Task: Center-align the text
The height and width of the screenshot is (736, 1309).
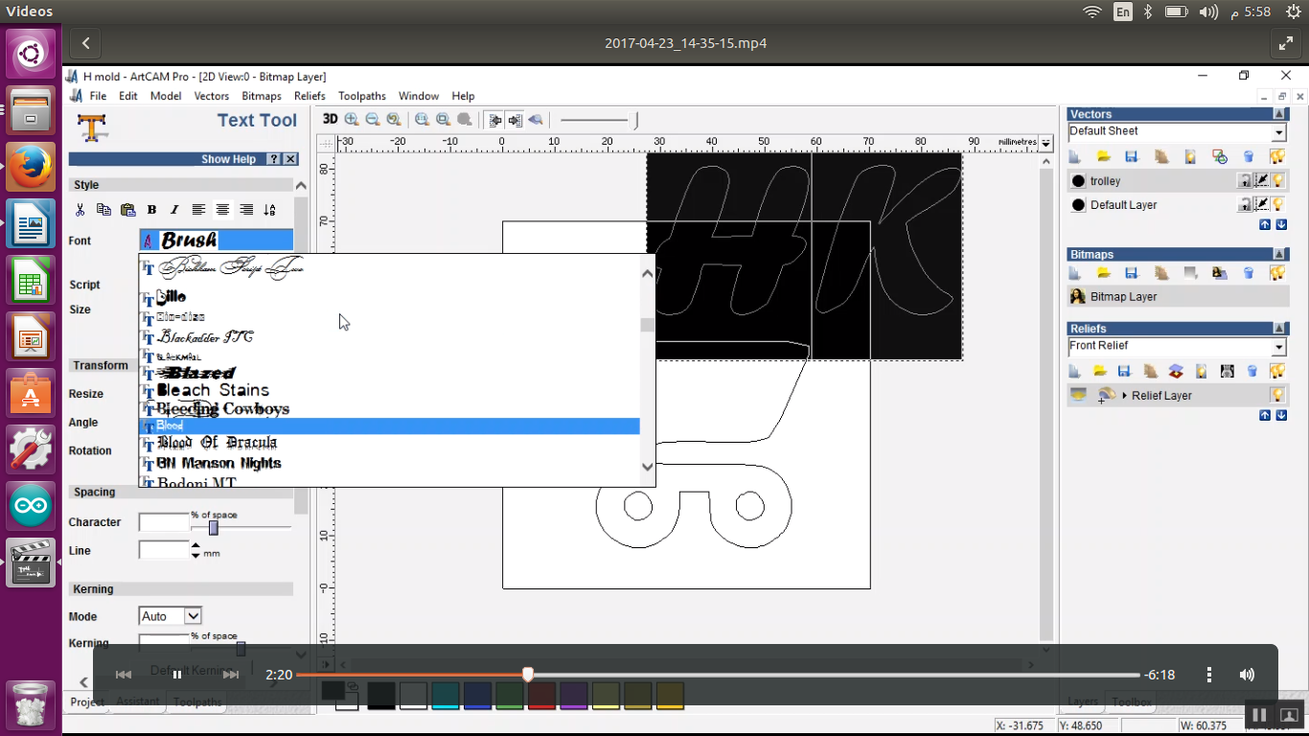Action: tap(222, 210)
